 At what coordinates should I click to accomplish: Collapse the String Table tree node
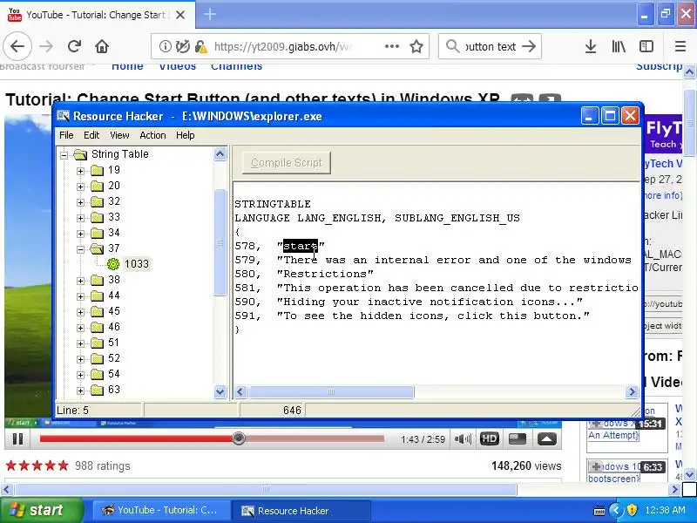pos(64,155)
